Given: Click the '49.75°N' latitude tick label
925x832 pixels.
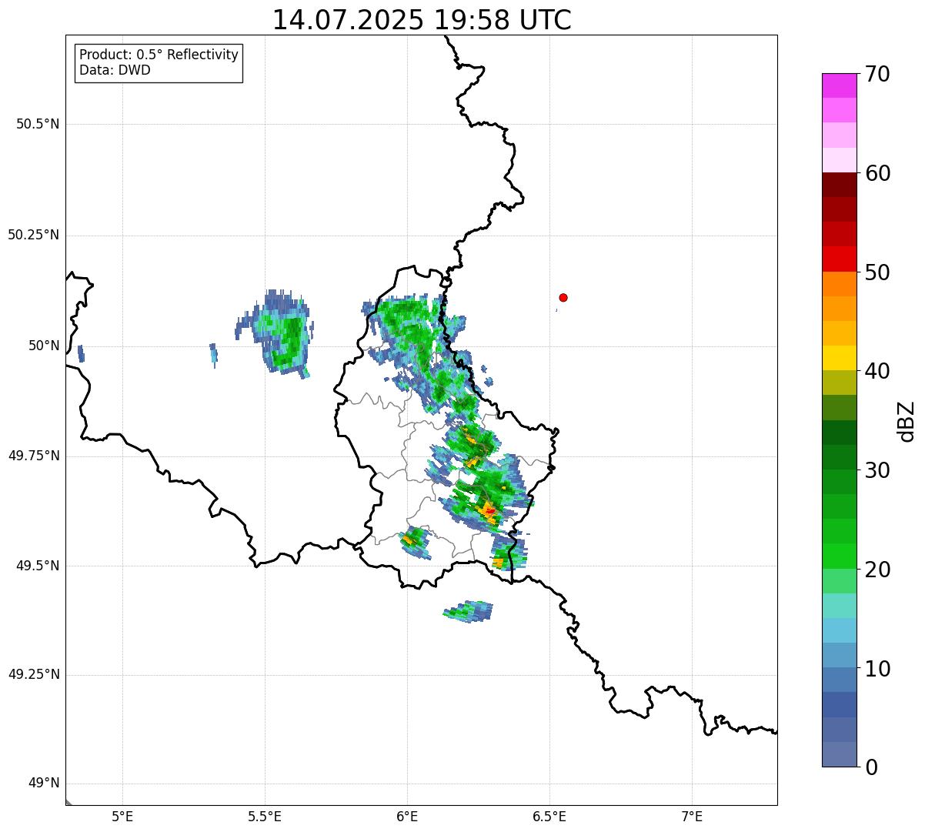Looking at the screenshot, I should (34, 456).
